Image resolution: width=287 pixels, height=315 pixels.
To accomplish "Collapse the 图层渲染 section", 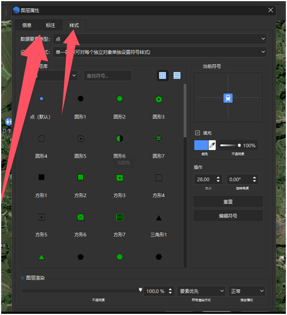I will pyautogui.click(x=23, y=278).
